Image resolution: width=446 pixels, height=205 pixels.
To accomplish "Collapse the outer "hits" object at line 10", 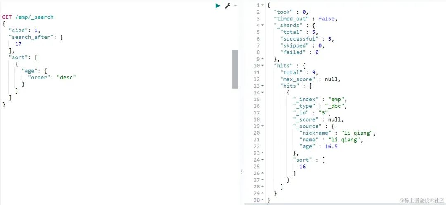I will (263, 66).
